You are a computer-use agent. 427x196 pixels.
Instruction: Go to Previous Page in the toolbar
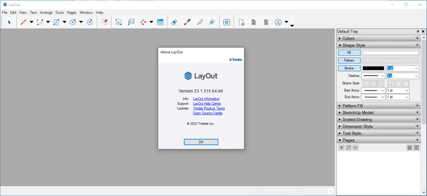253,22
